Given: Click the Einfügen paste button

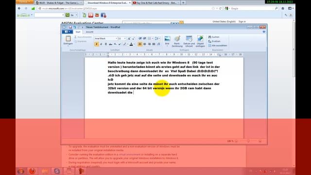Looking at the screenshot, I should pyautogui.click(x=68, y=40).
